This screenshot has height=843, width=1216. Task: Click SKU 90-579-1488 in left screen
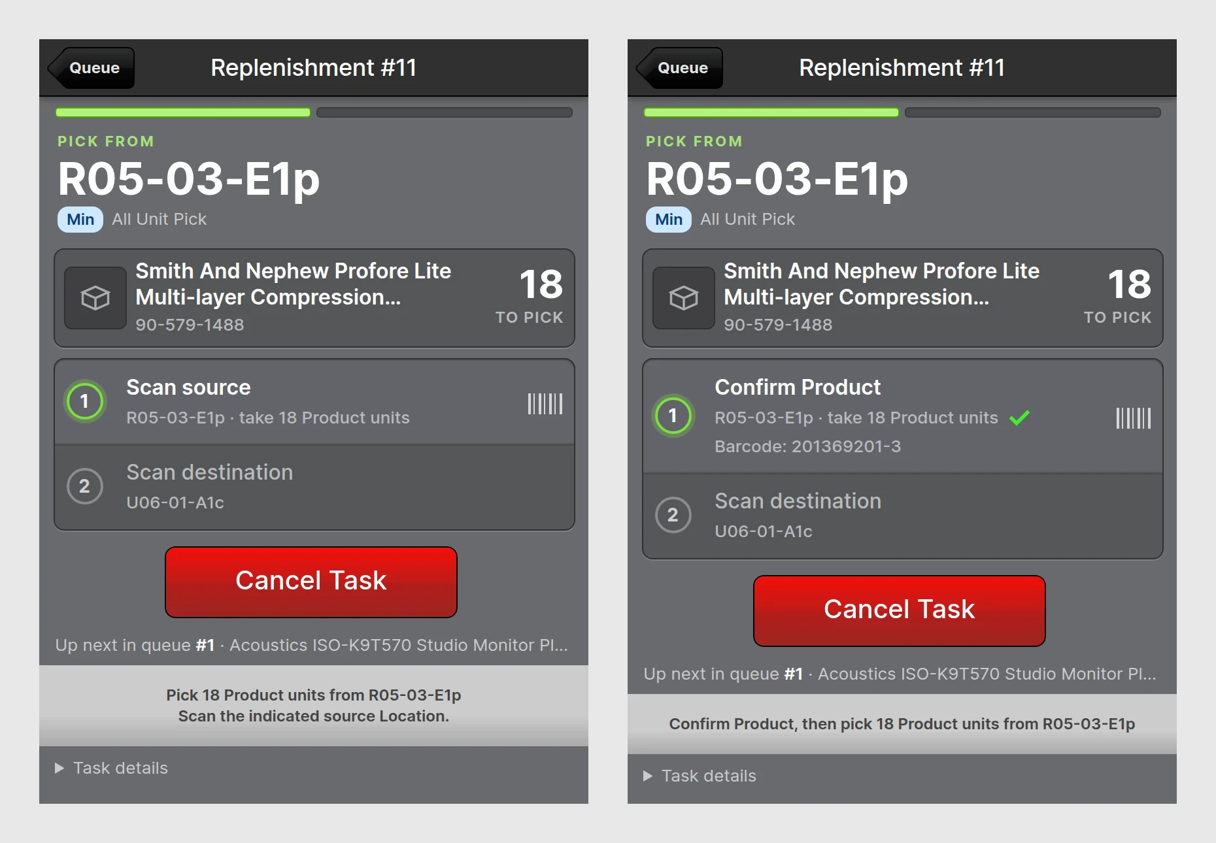[x=190, y=325]
